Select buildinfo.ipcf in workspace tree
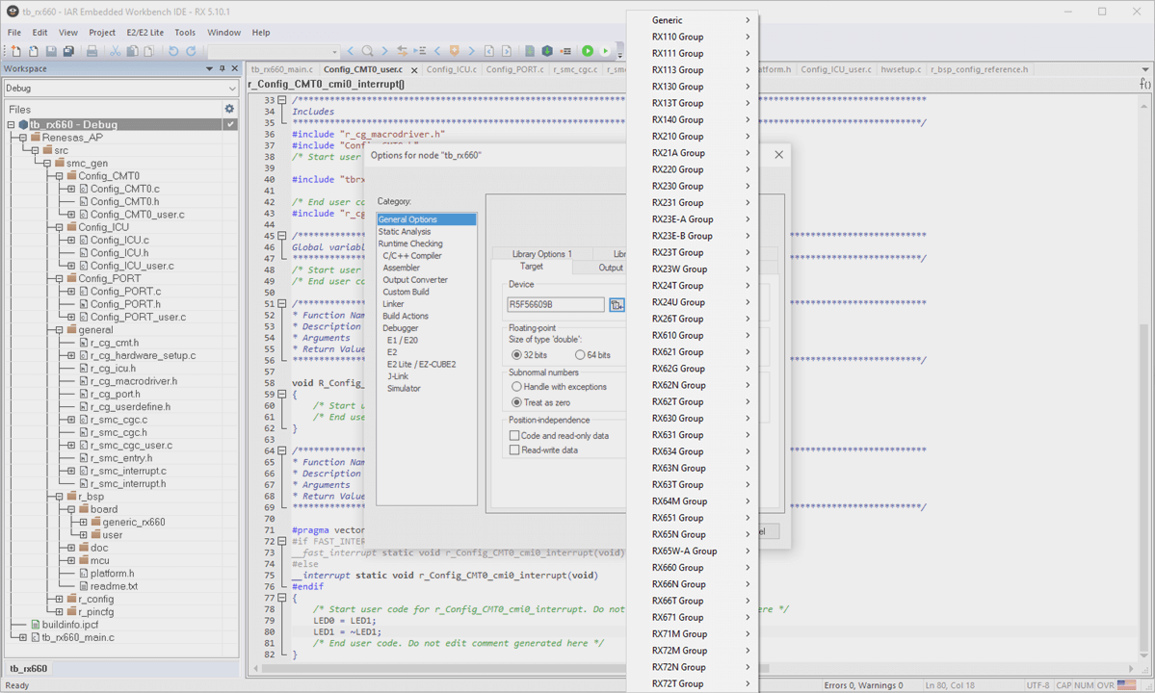The height and width of the screenshot is (693, 1155). (x=70, y=625)
